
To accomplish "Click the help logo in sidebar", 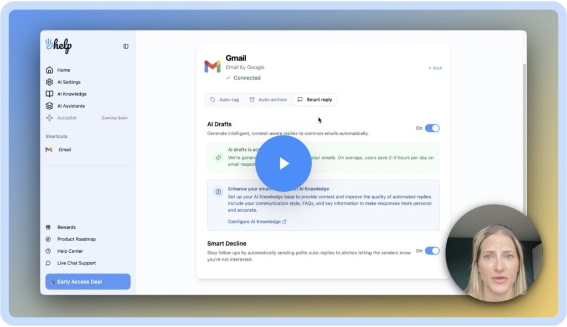I will click(59, 46).
